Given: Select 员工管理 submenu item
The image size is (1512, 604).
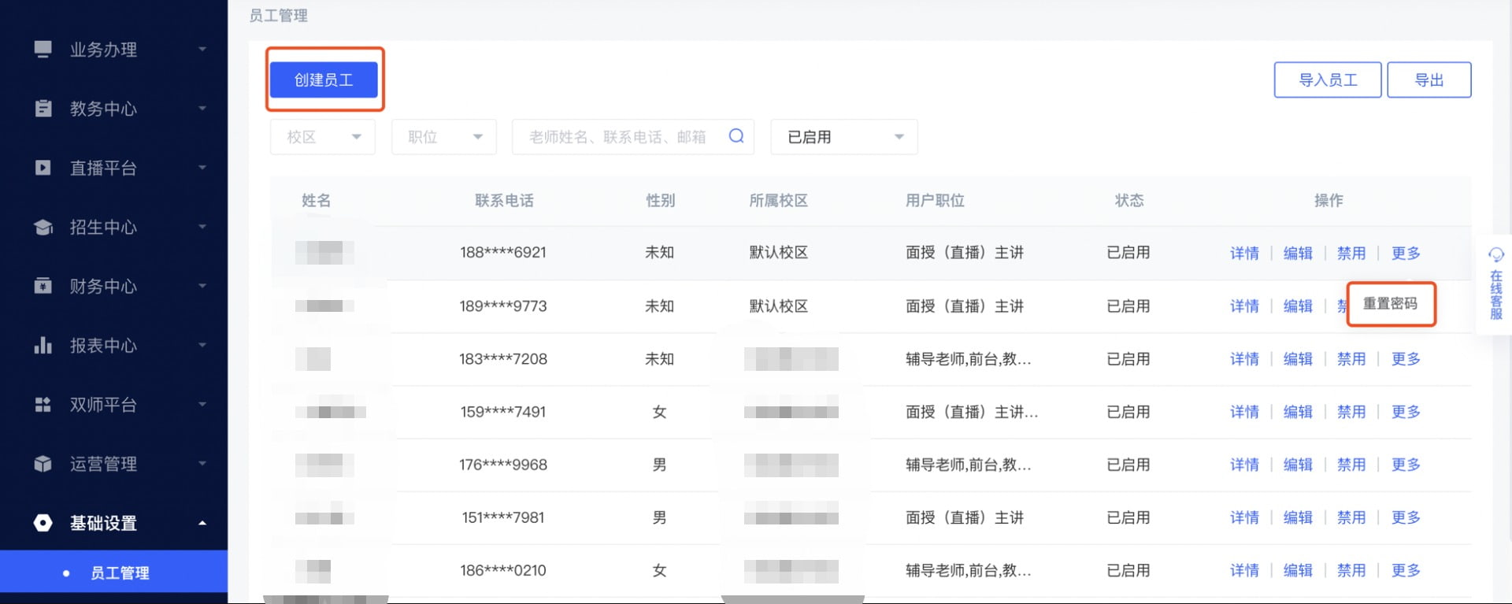Looking at the screenshot, I should point(114,573).
